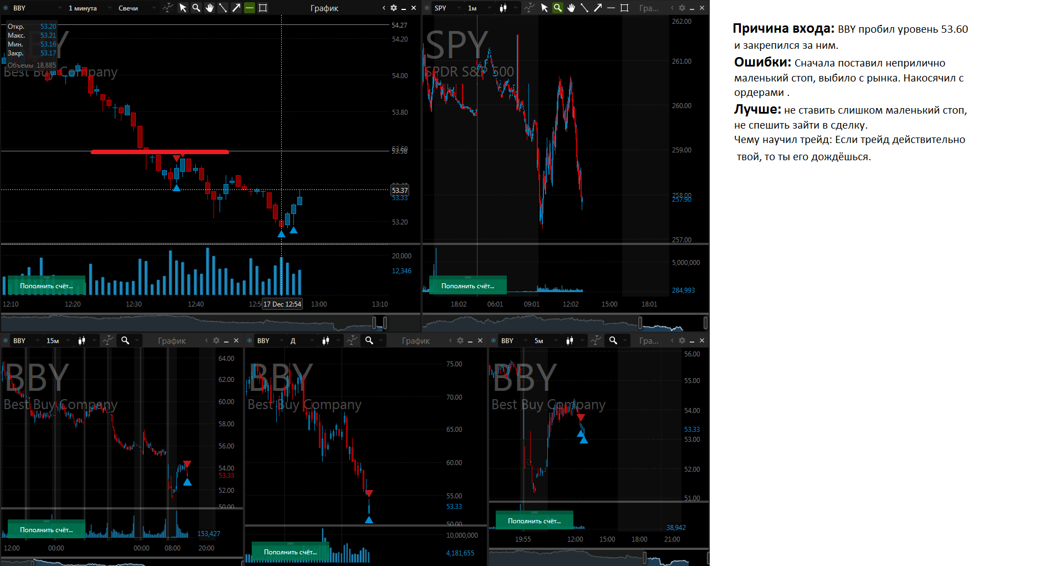The height and width of the screenshot is (566, 1053).
Task: Click 'Пополнить счёт...' in BBY 5м chart
Action: coord(535,521)
